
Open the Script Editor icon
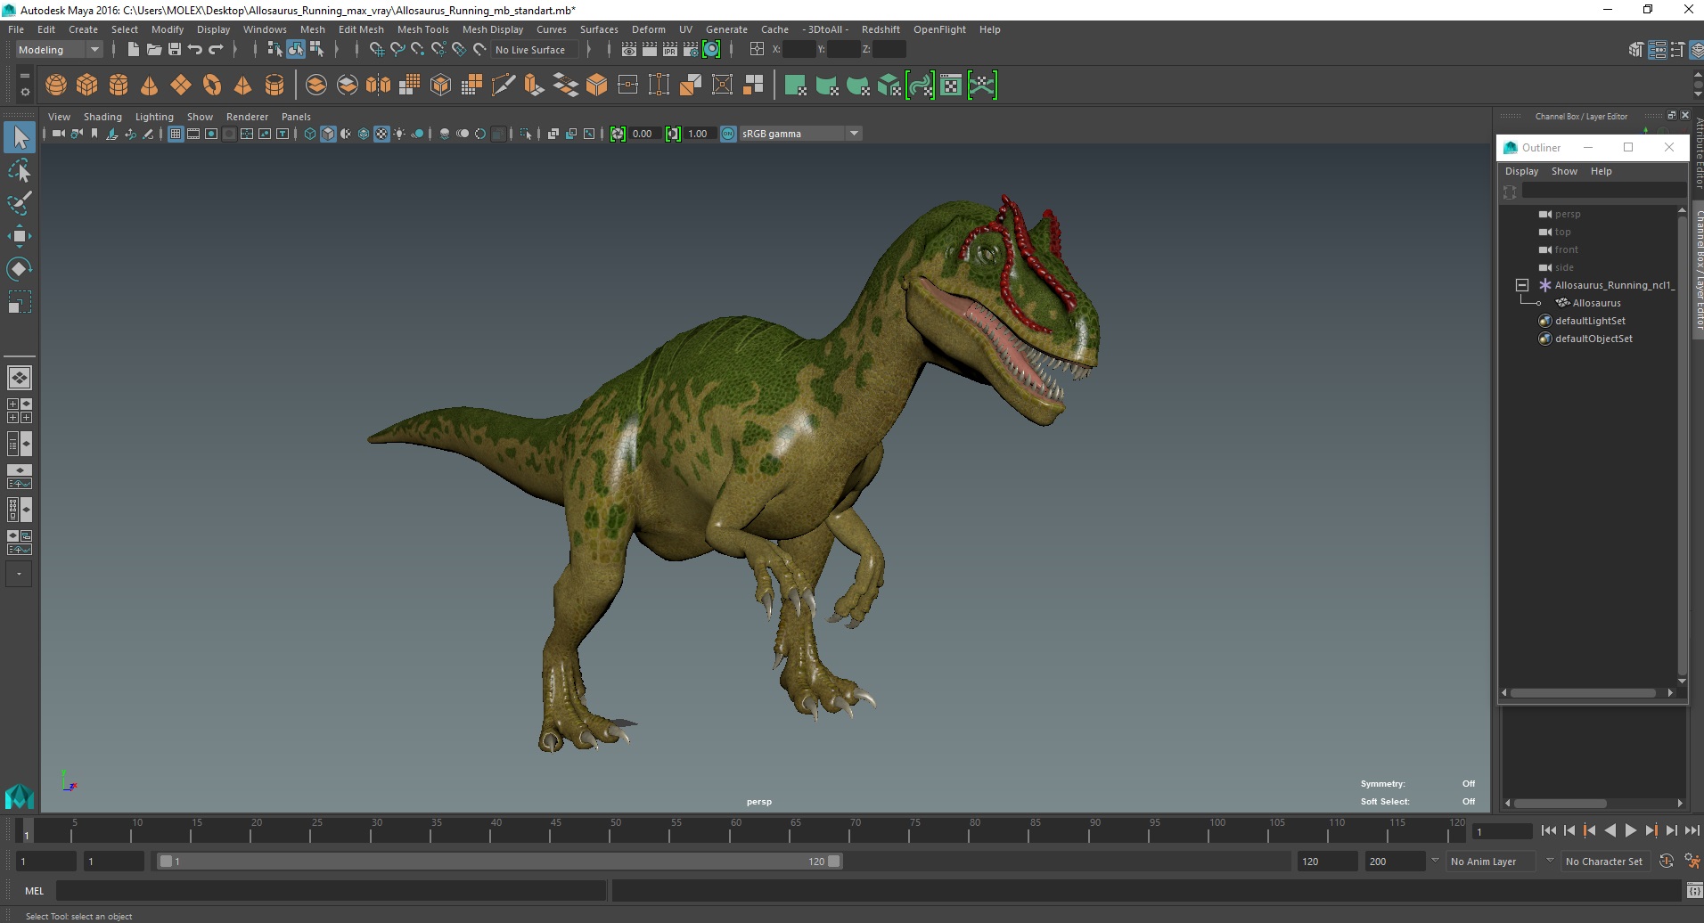[1694, 890]
